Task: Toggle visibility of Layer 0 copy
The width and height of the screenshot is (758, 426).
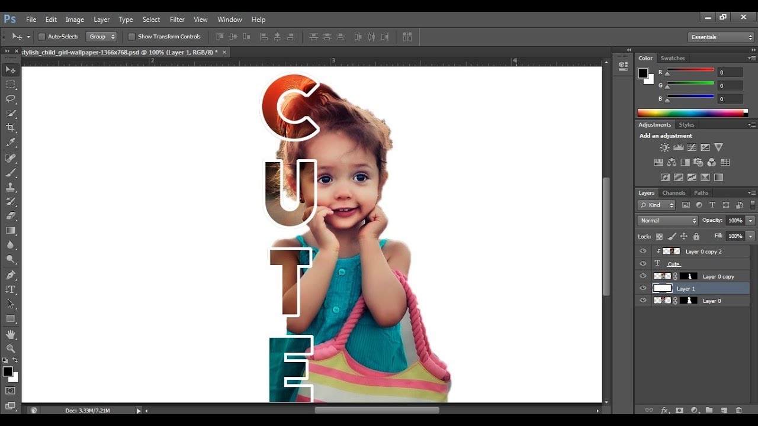Action: click(643, 276)
